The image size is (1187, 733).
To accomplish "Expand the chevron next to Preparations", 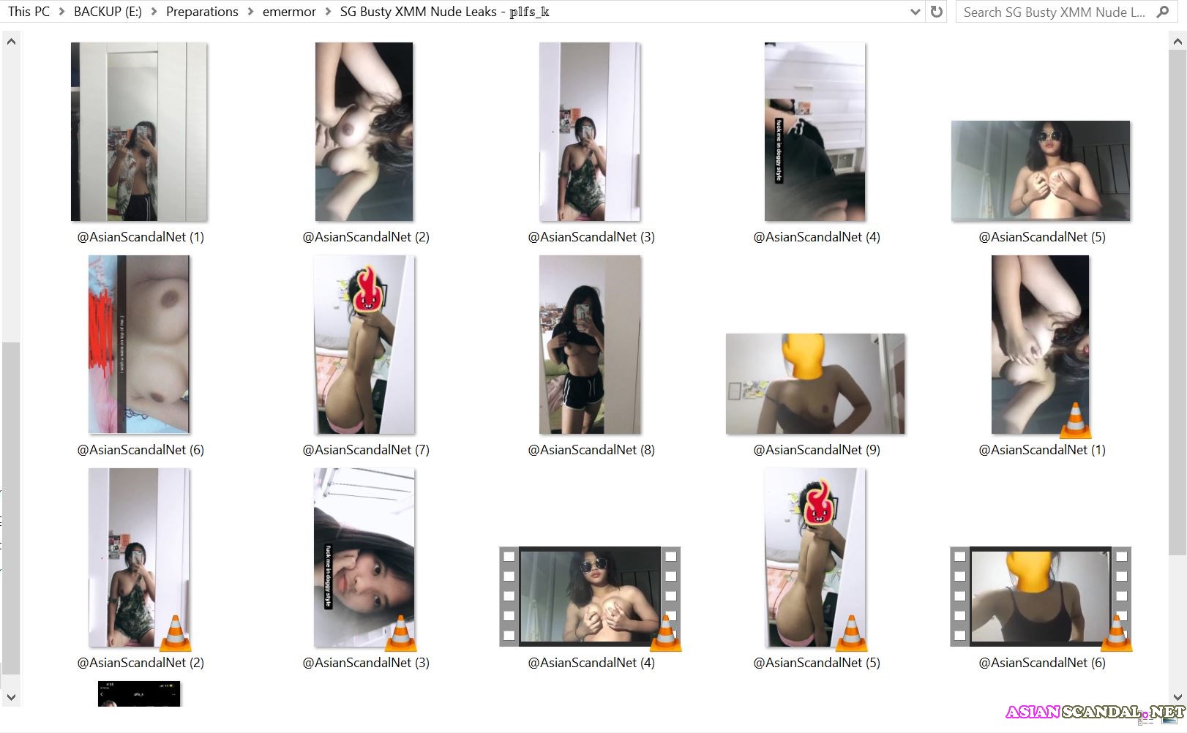I will pos(250,12).
